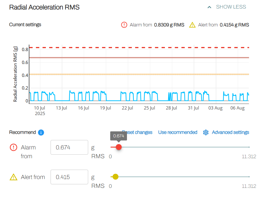Apply values with Use recommended
This screenshot has width=261, height=199.
click(x=178, y=132)
